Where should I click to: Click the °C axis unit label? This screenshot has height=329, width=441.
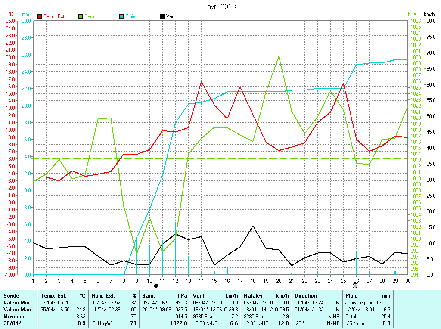pyautogui.click(x=11, y=14)
